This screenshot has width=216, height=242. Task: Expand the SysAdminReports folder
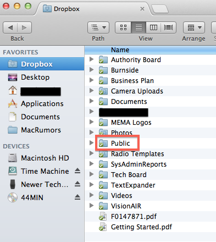91,164
